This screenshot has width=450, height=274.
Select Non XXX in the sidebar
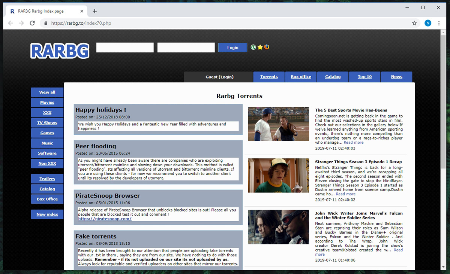coord(47,163)
